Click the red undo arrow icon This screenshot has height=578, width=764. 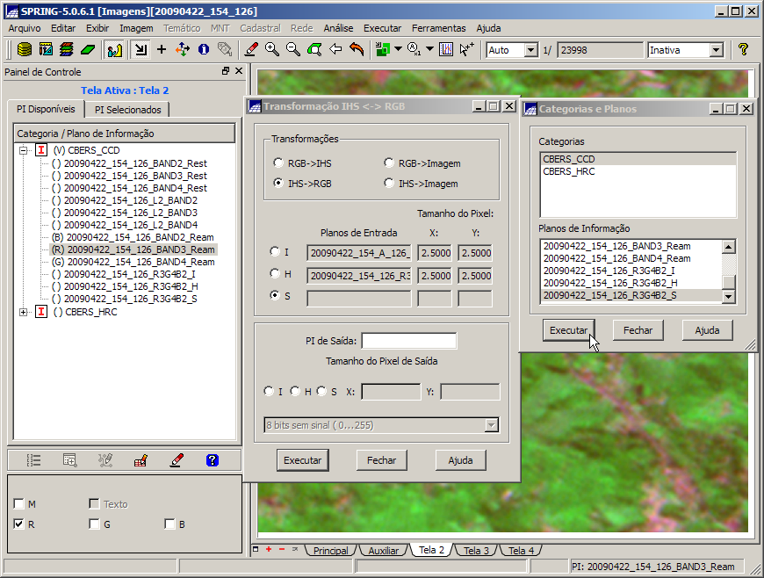[x=357, y=50]
